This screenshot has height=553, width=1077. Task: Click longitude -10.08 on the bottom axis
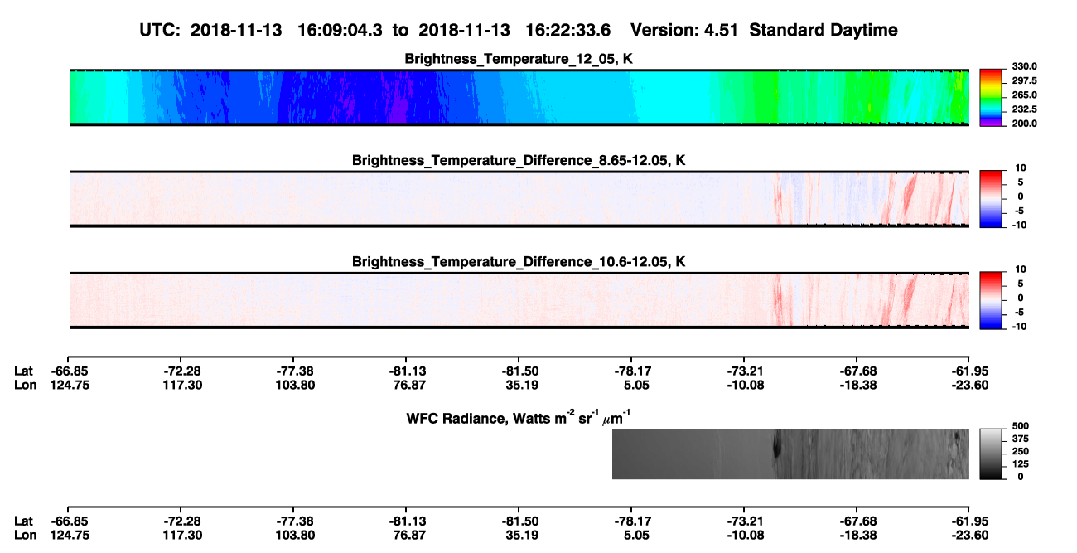[744, 535]
